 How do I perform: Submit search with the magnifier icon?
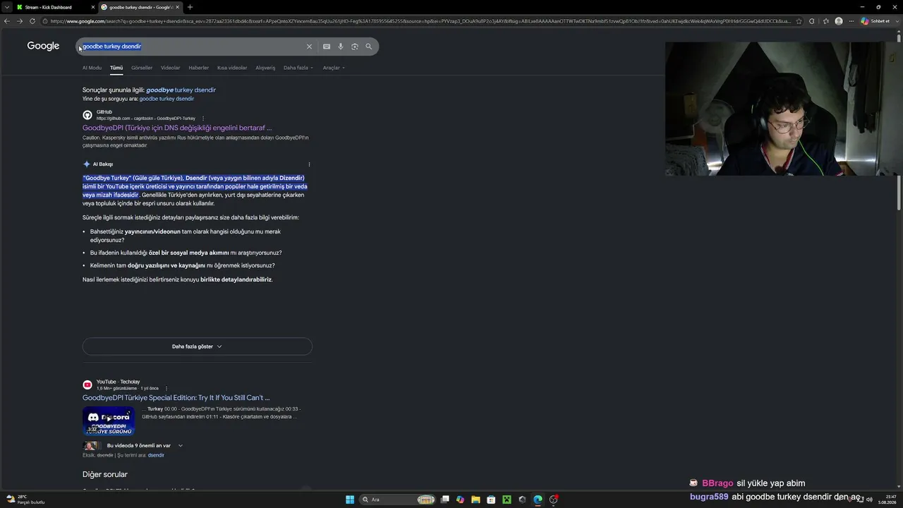click(x=368, y=47)
